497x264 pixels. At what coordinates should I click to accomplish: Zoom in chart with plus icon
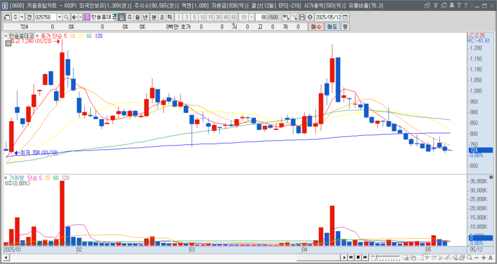pos(483,258)
